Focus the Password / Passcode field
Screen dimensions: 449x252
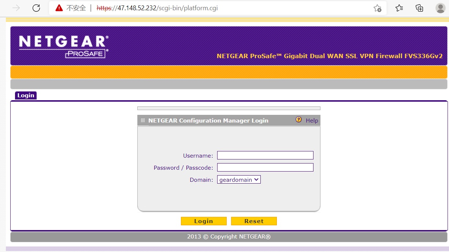tap(265, 168)
